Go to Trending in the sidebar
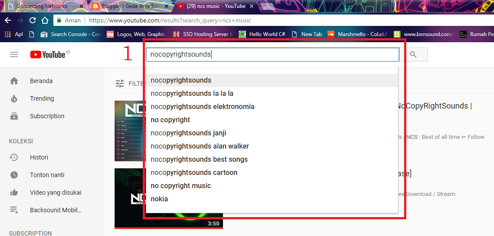Viewport: 494px width, 236px height. (x=42, y=99)
